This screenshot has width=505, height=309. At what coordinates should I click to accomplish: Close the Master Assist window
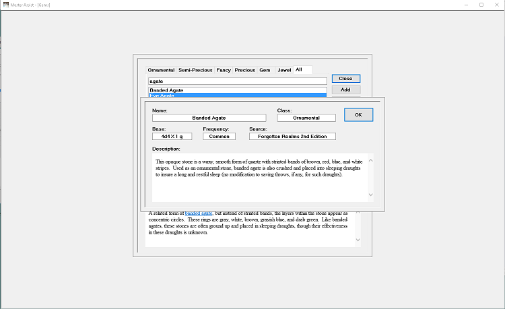(497, 5)
